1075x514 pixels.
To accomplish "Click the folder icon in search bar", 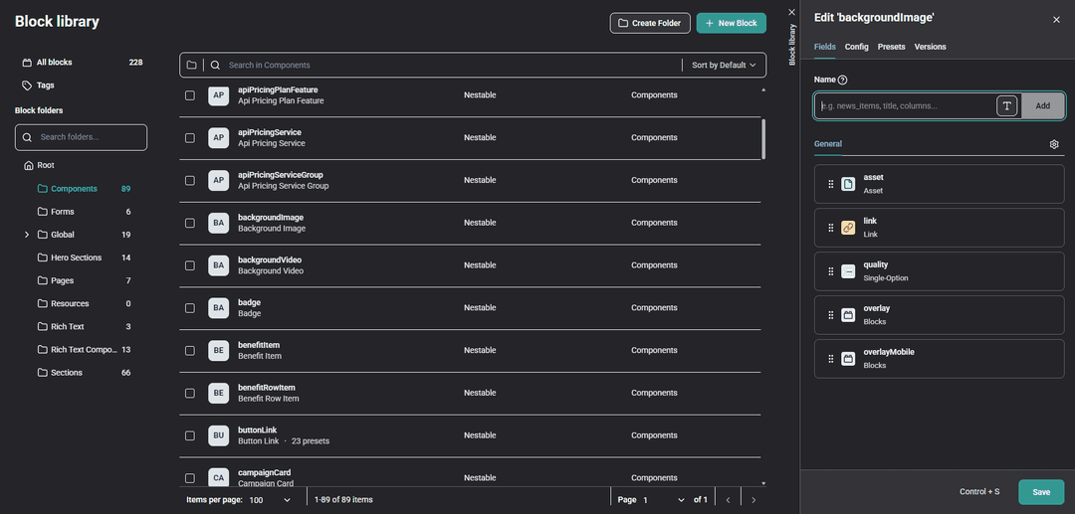I will point(191,65).
